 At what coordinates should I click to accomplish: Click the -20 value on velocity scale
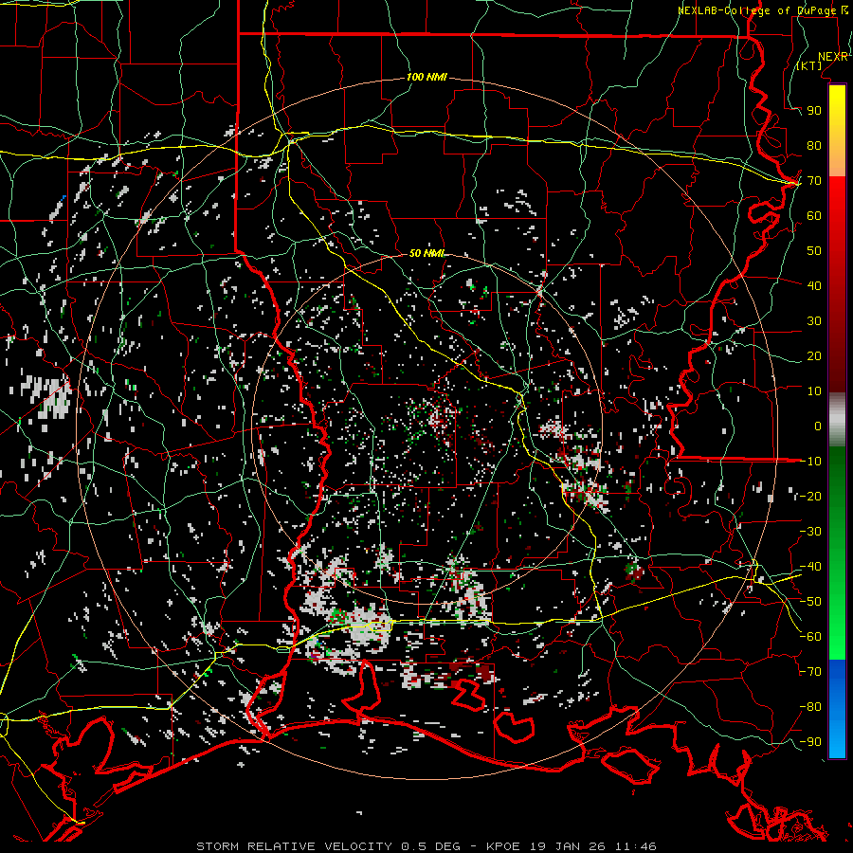coord(810,497)
